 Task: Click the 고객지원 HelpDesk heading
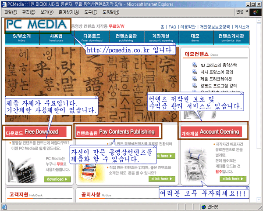coord(26,195)
